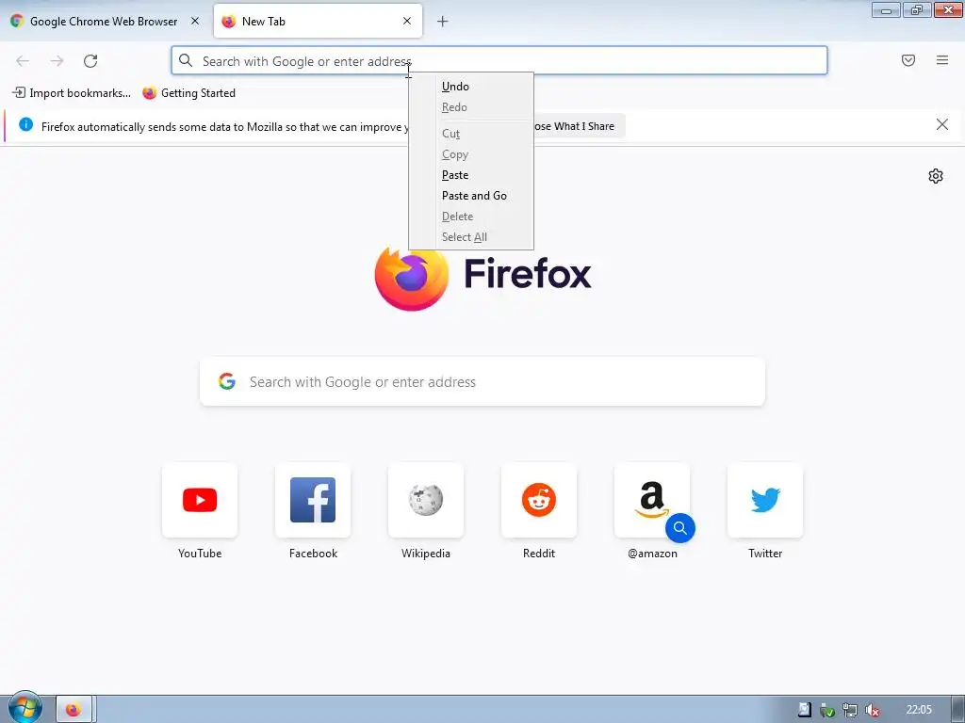Choose Paste from the context menu
This screenshot has height=723, width=965.
coord(471,175)
